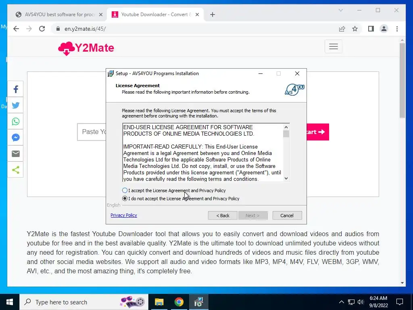
Task: Go back in Chrome browser
Action: pos(16,29)
